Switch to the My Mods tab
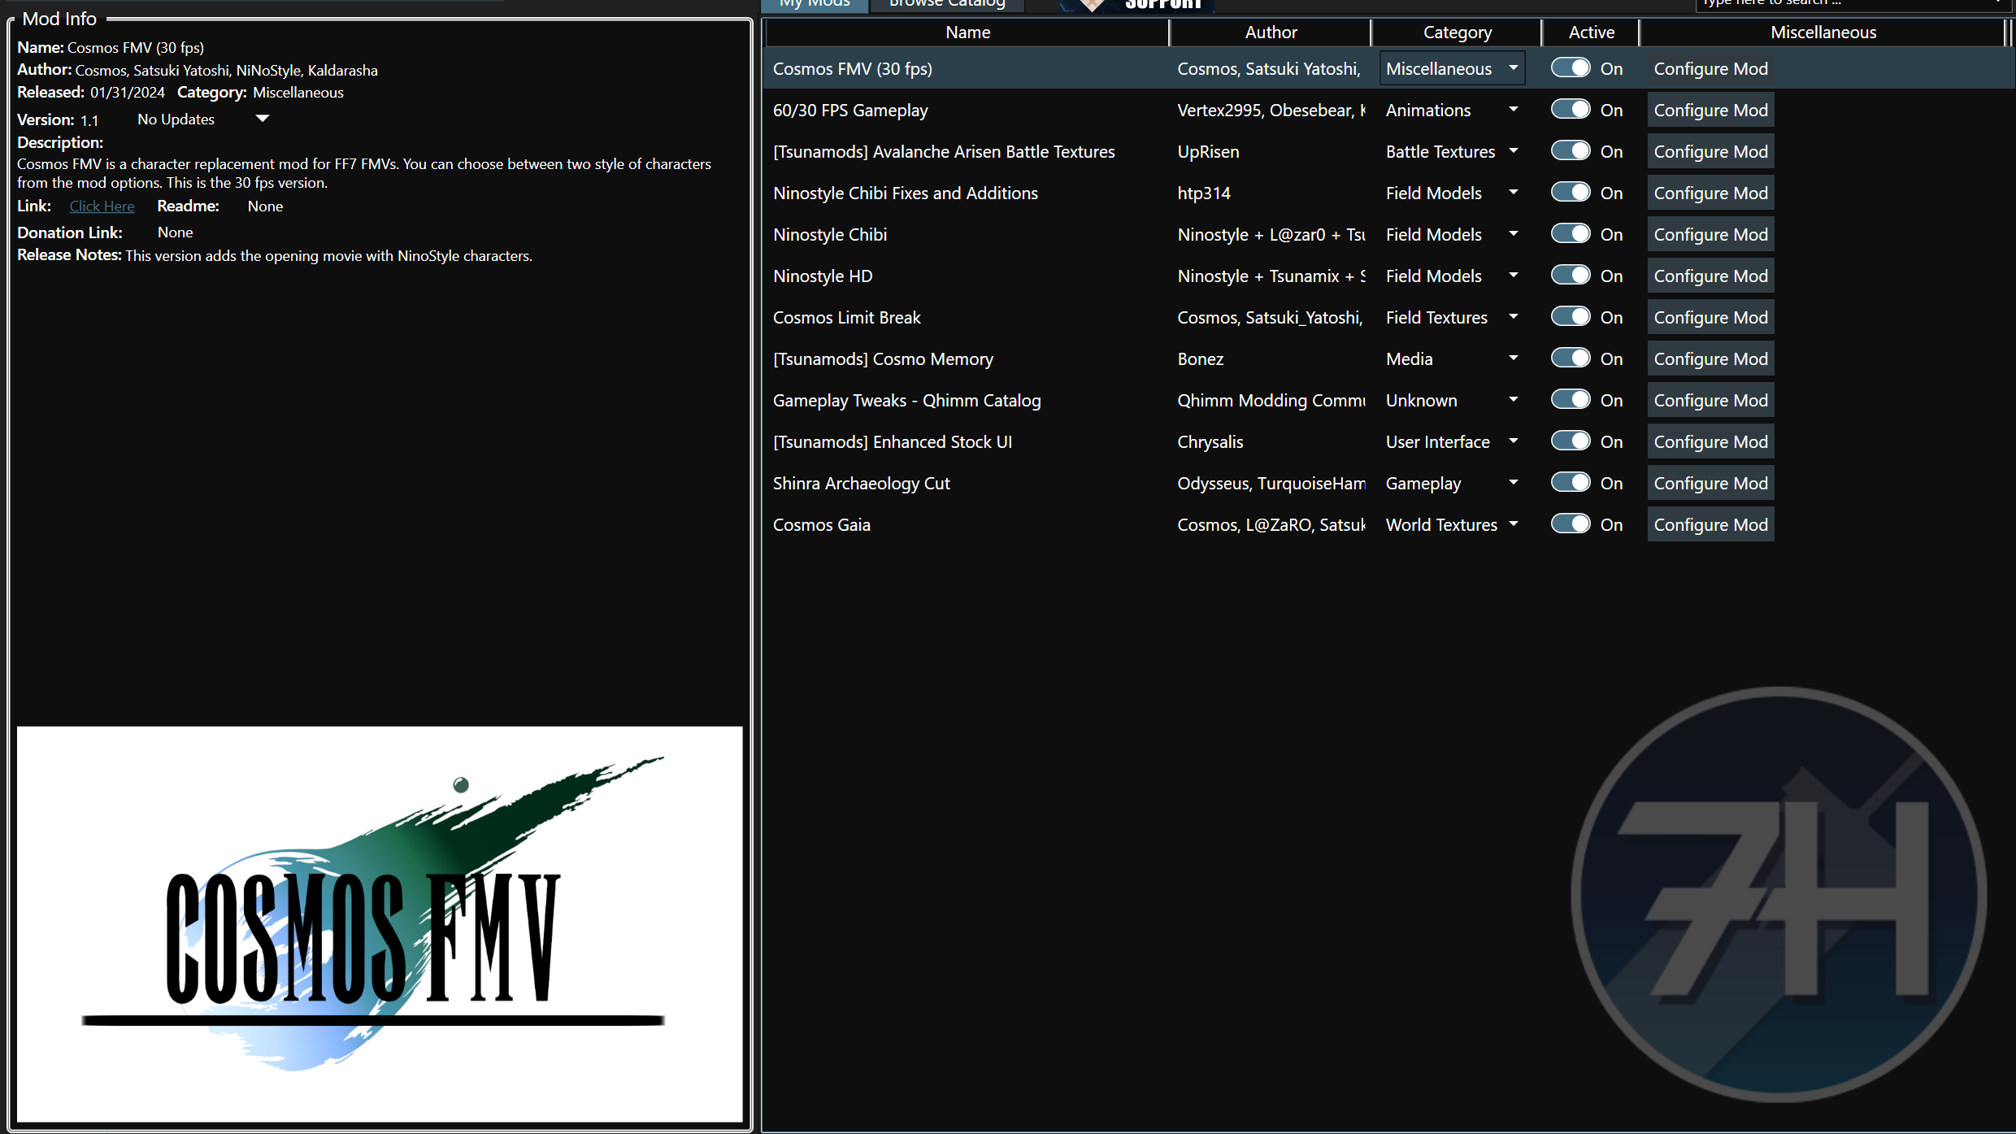The image size is (2016, 1134). tap(815, 4)
